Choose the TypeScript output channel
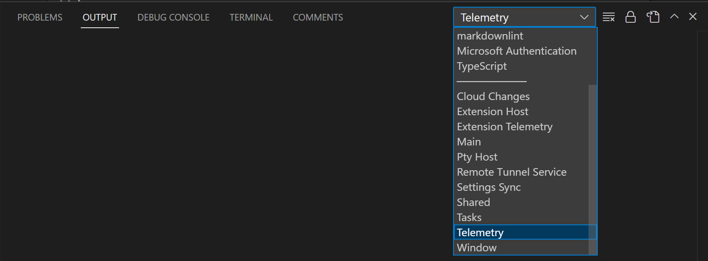The width and height of the screenshot is (708, 261). point(481,66)
